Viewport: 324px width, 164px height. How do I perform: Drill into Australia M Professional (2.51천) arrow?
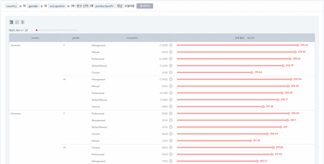(171, 93)
